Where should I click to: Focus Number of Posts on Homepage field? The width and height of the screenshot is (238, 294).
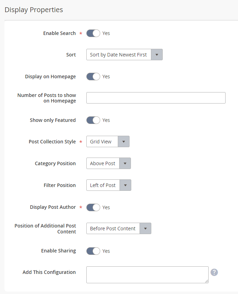click(156, 98)
